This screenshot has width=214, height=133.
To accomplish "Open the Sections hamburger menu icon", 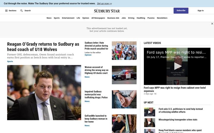I will [x=6, y=11].
